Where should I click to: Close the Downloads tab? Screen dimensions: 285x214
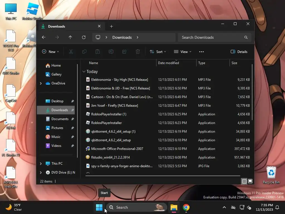pos(99,26)
